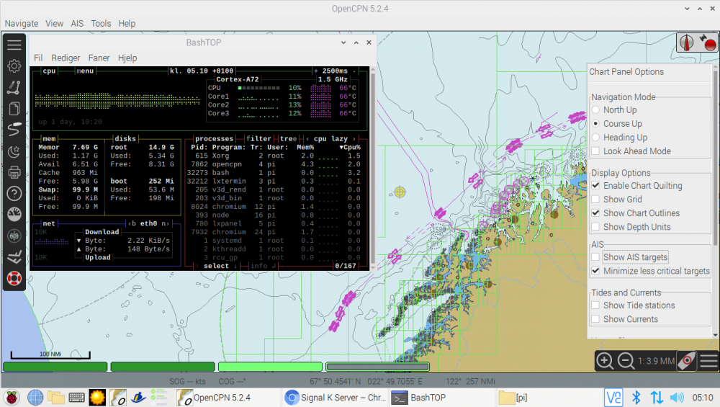Click the 6.3 compass plugin icon

(14, 236)
